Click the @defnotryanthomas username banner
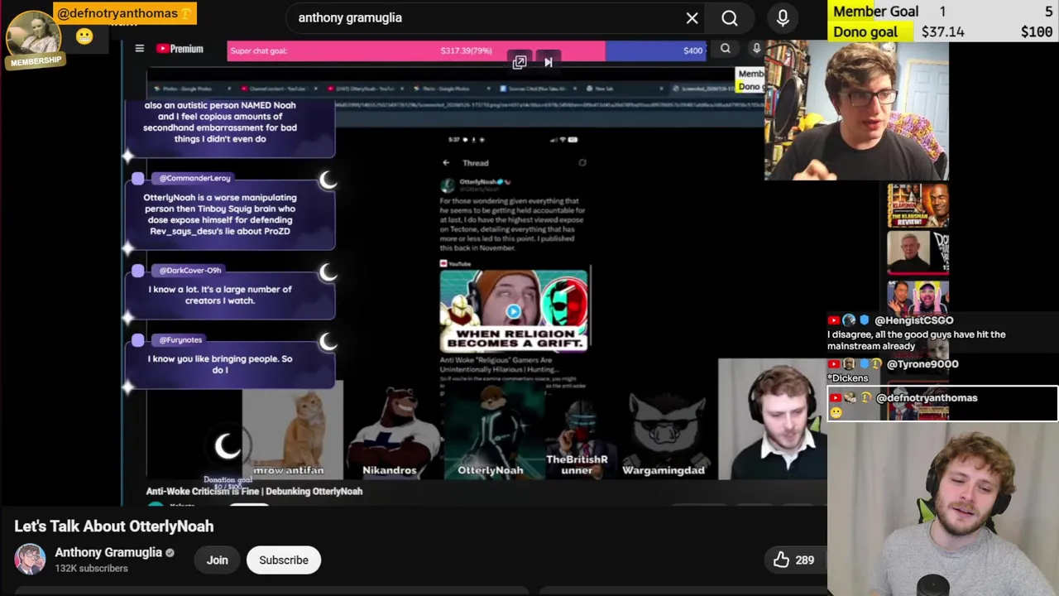 point(124,13)
